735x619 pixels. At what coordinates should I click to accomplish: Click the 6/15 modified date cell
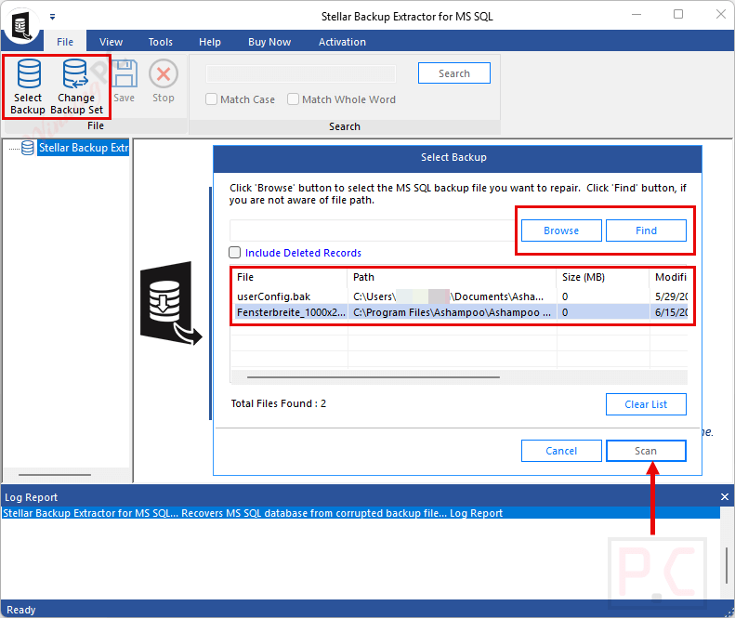point(671,313)
